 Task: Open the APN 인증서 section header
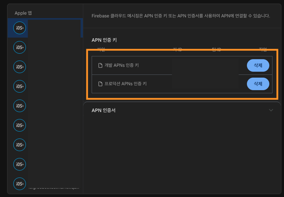click(x=182, y=110)
